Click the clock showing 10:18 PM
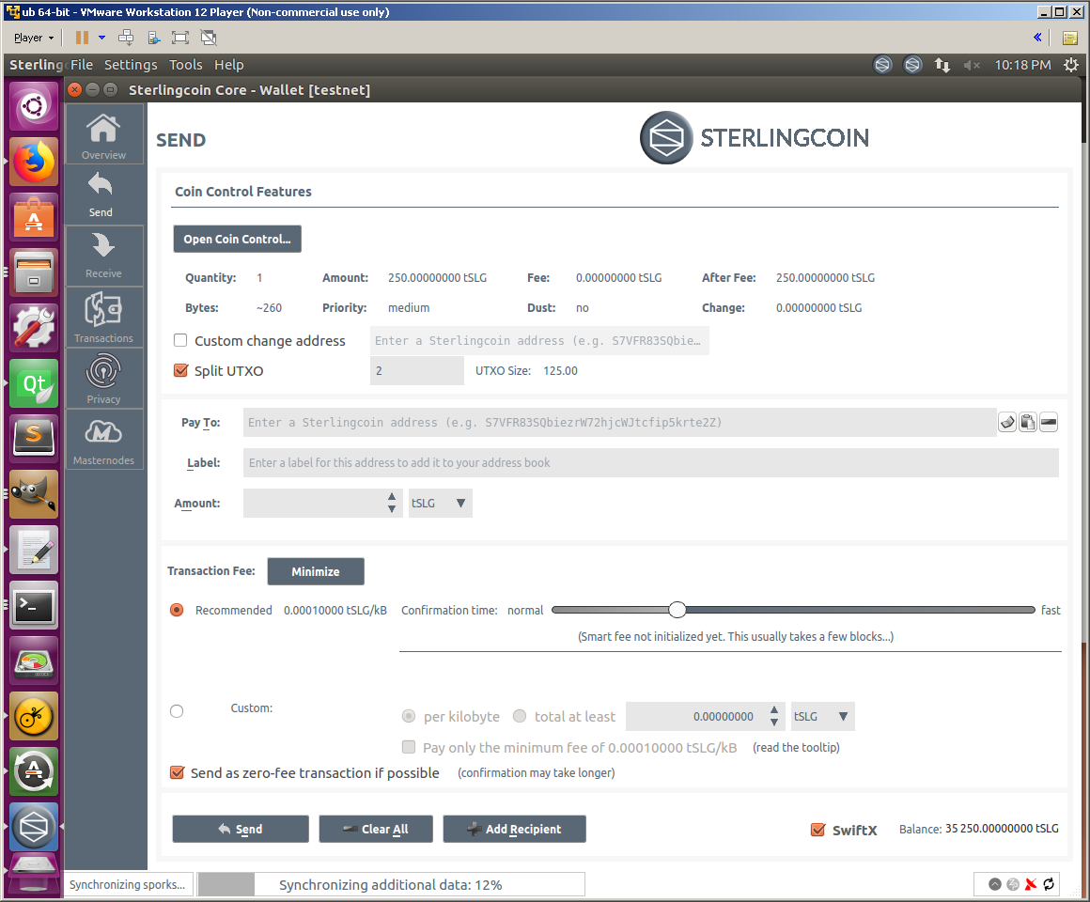This screenshot has height=902, width=1090. click(1022, 65)
